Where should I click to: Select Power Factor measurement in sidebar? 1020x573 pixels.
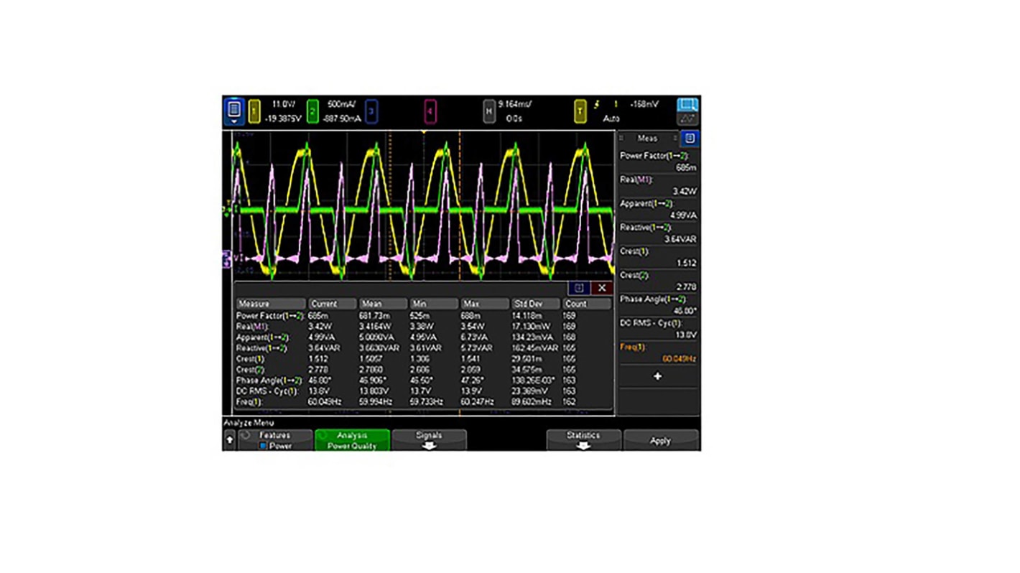[x=658, y=162]
